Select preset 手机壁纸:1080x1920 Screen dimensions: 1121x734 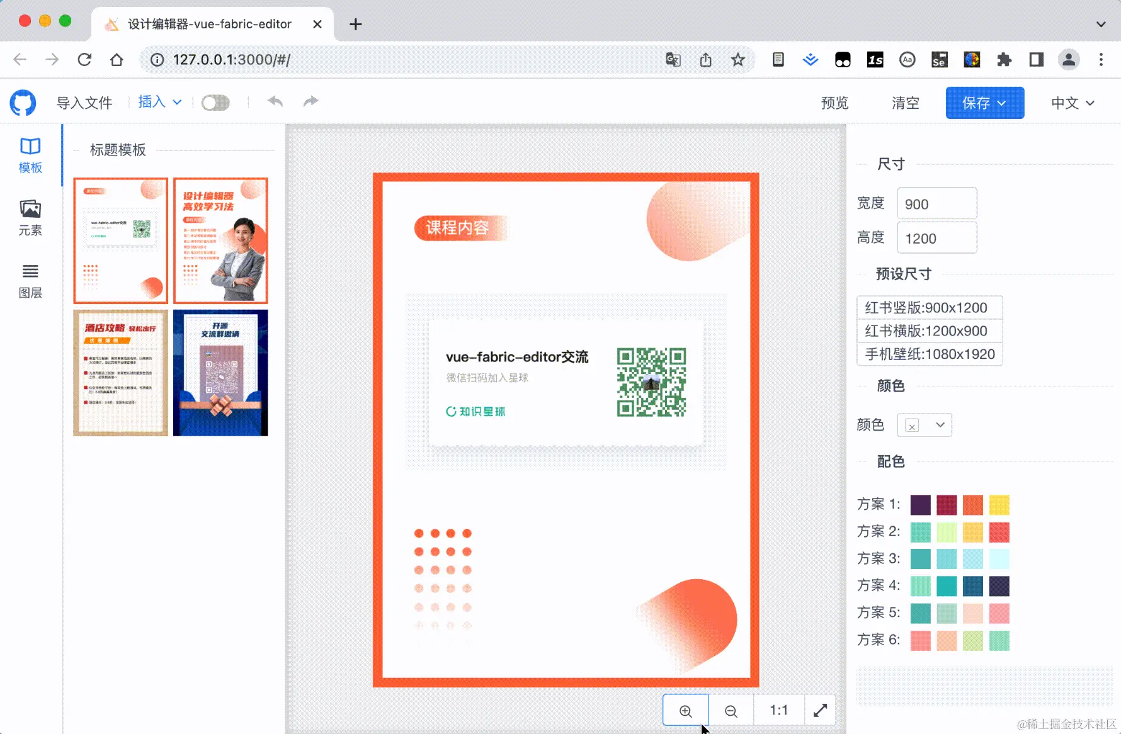930,354
